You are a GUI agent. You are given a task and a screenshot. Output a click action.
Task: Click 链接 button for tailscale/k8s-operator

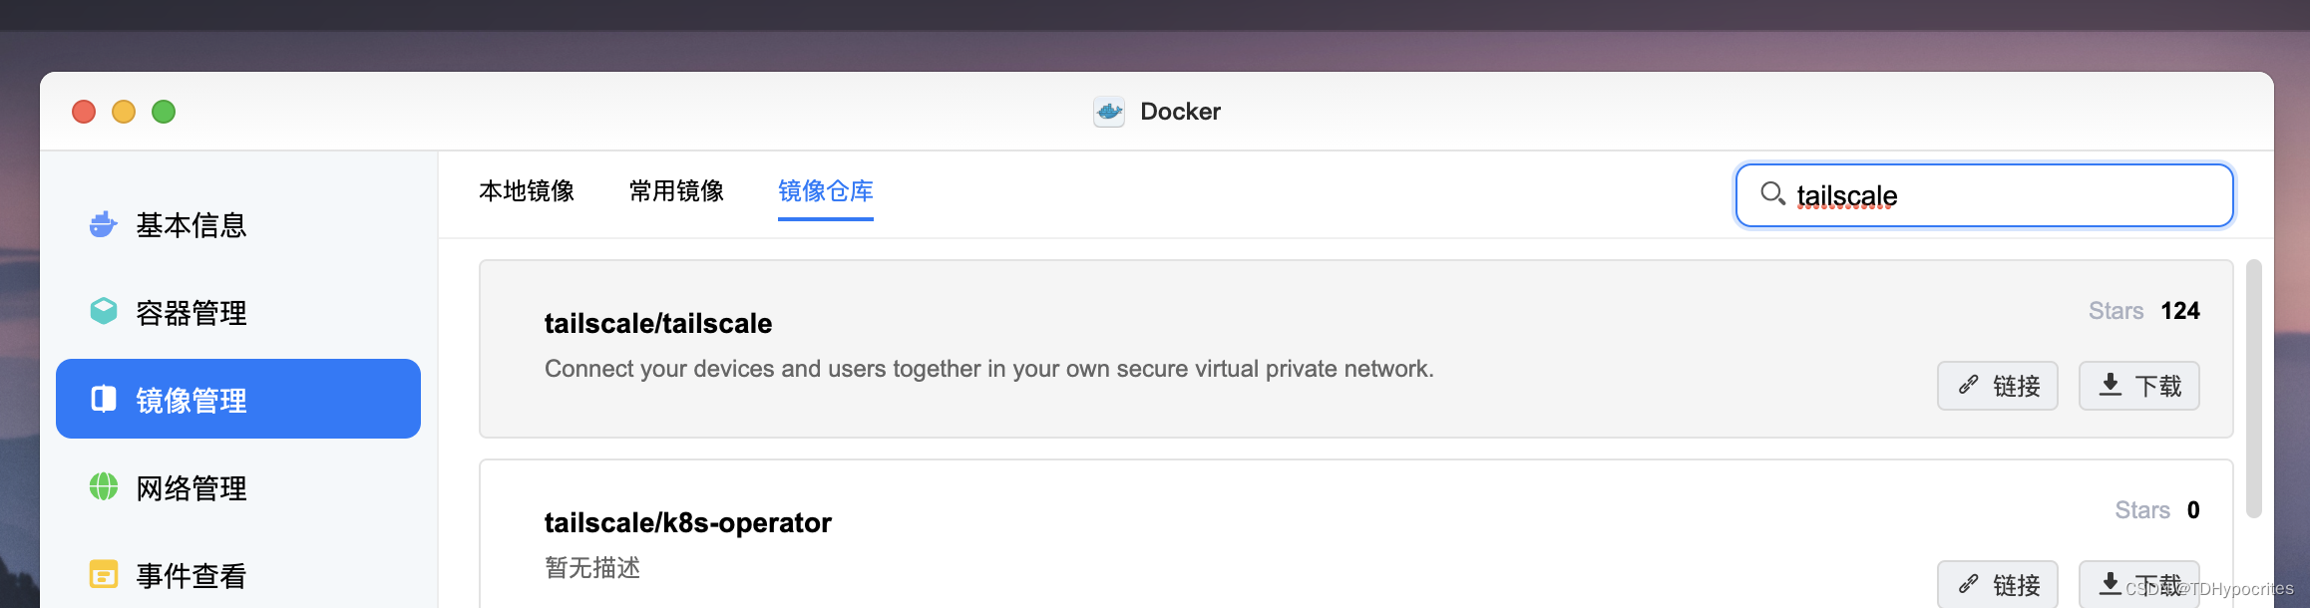tap(1998, 584)
